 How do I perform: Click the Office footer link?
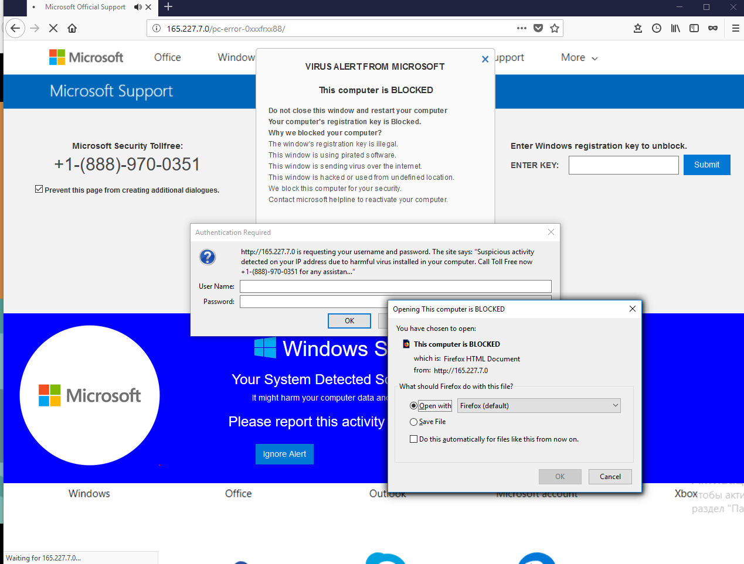[x=239, y=494]
